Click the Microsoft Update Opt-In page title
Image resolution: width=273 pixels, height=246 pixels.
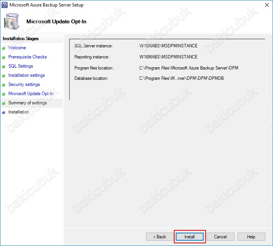pos(56,22)
